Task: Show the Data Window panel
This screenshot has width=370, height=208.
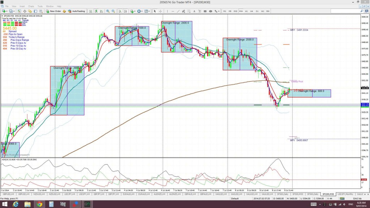Action: click(x=25, y=11)
